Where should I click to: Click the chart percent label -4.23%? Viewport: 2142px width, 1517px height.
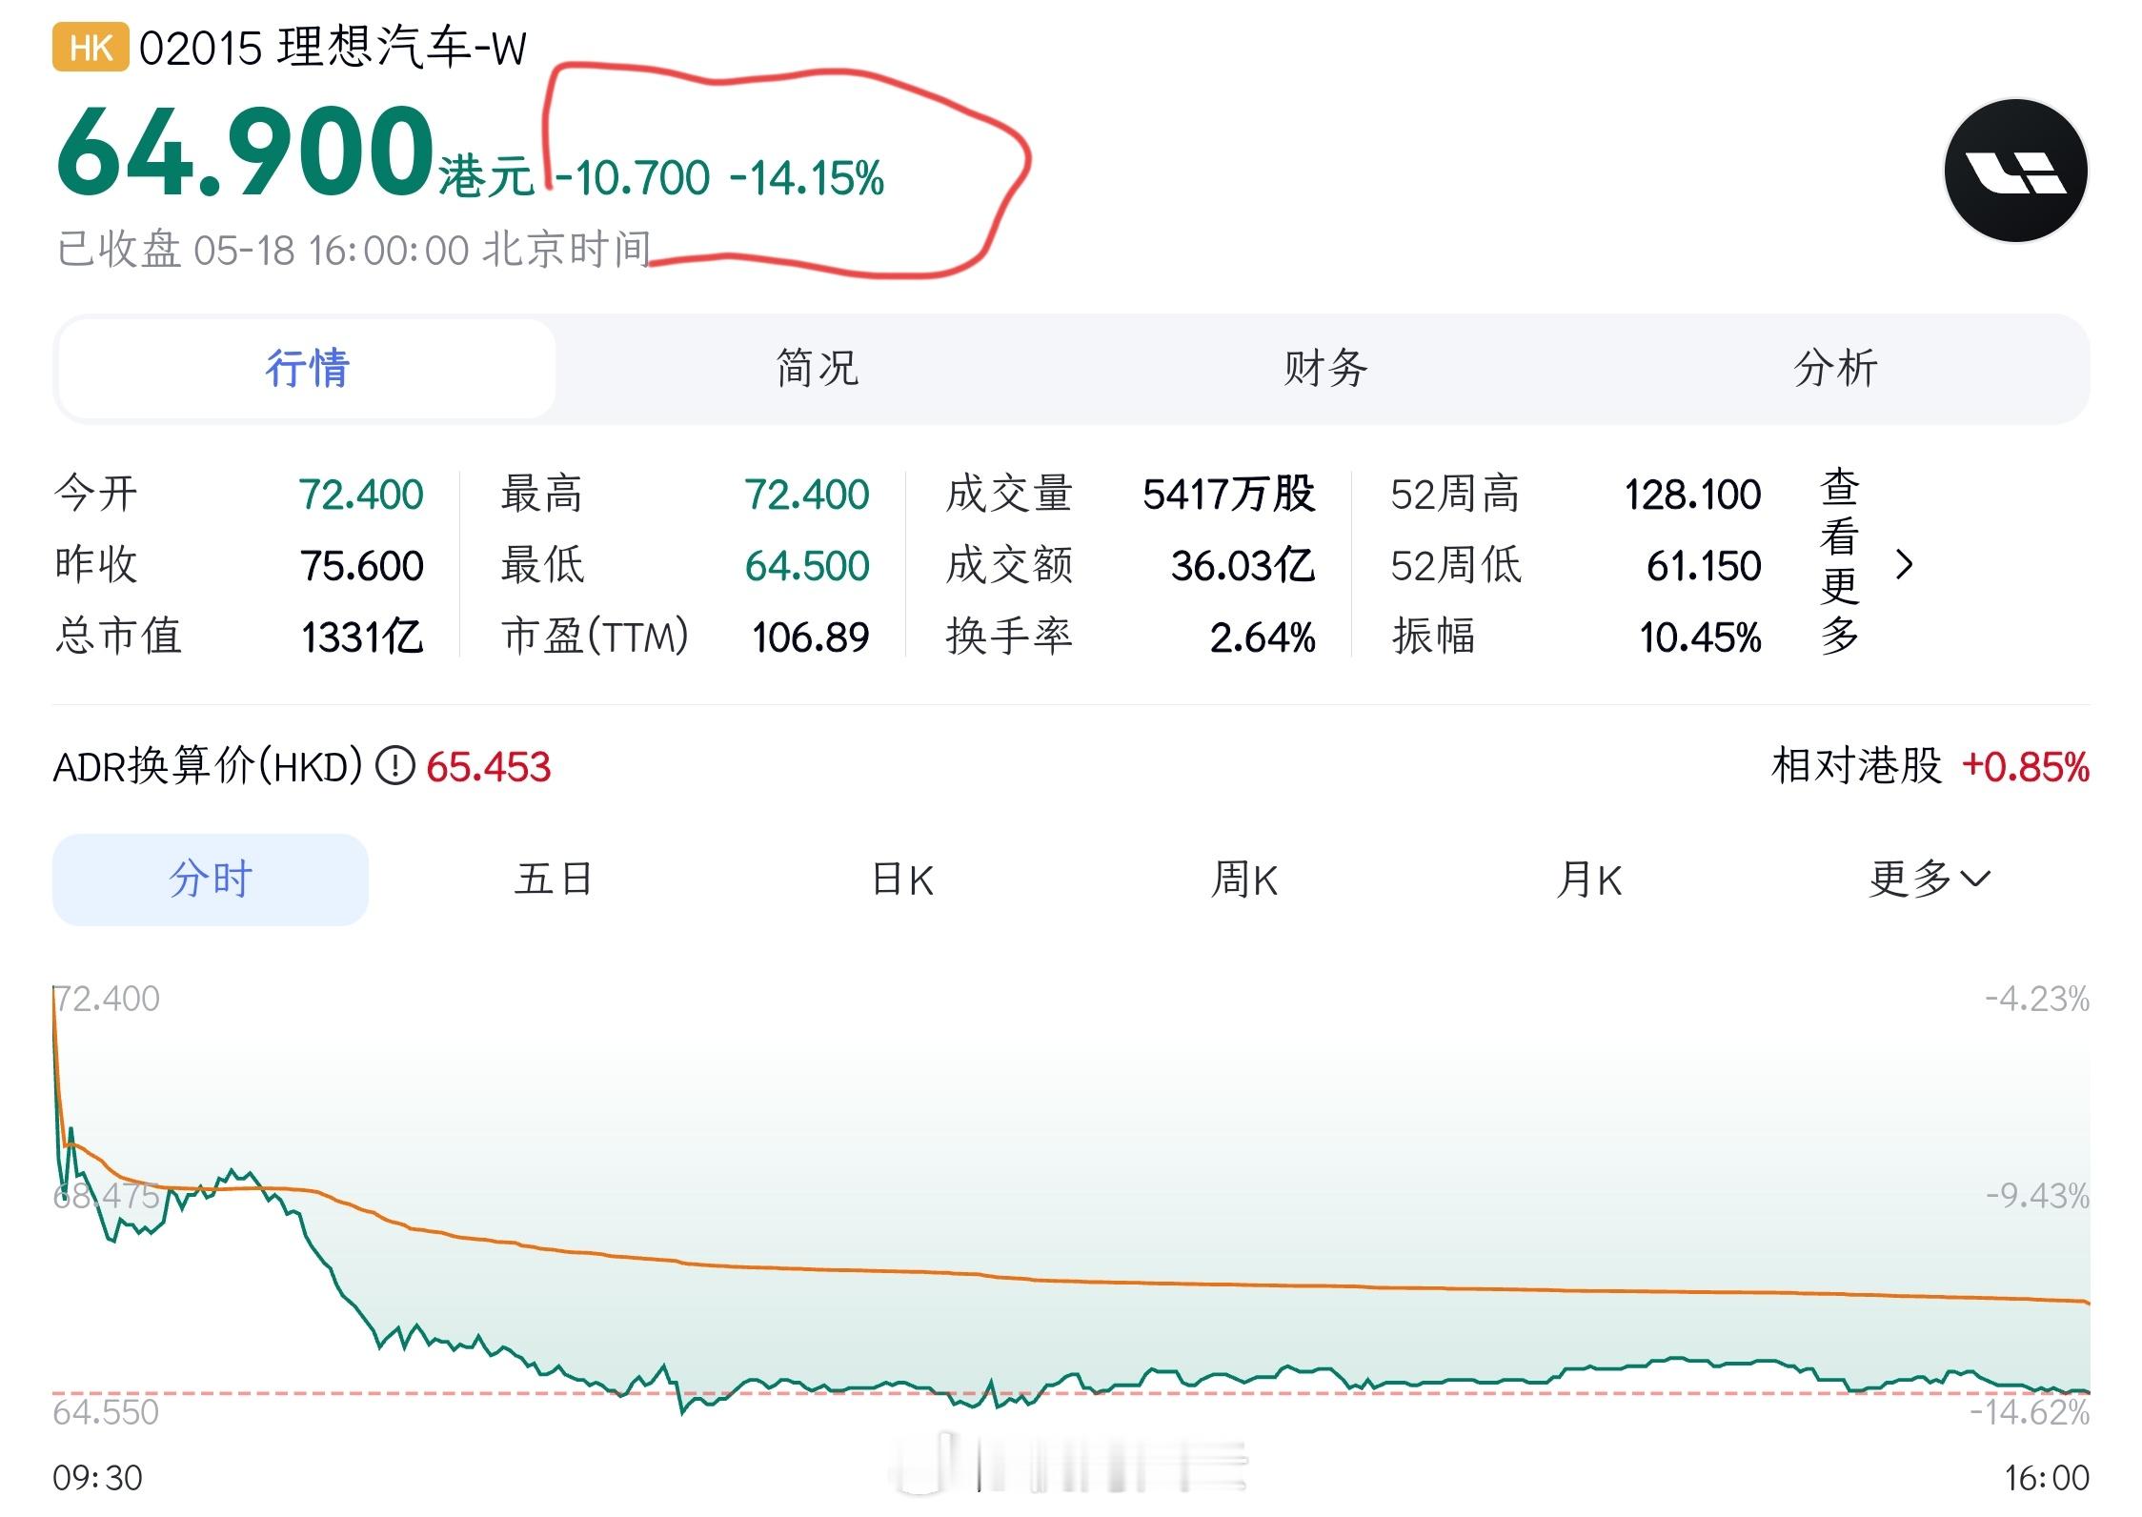coord(2037,999)
